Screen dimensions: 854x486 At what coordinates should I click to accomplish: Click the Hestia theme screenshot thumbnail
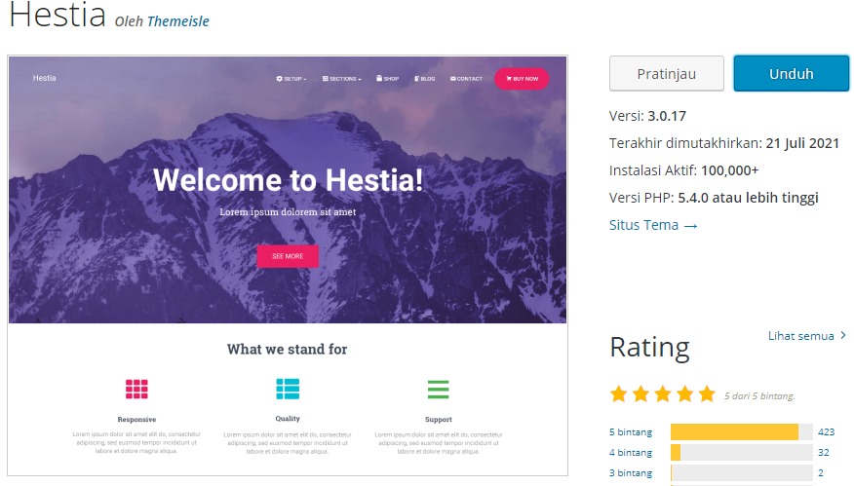(288, 266)
